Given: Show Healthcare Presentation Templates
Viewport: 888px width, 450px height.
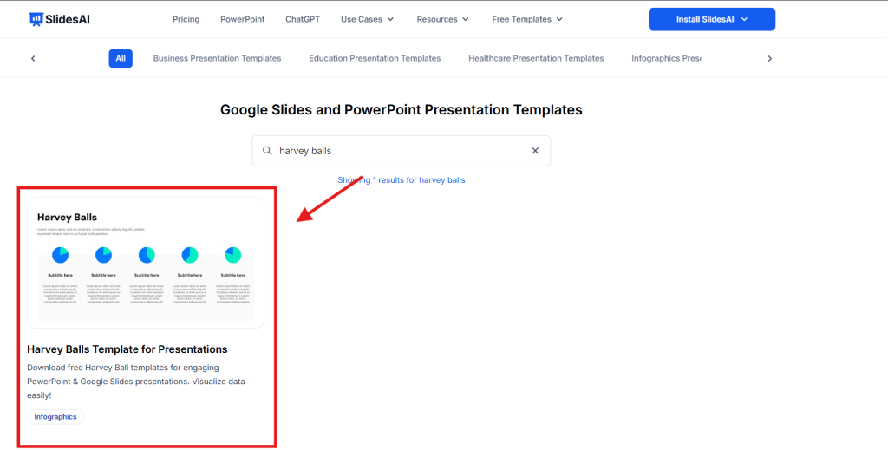Looking at the screenshot, I should click(536, 58).
